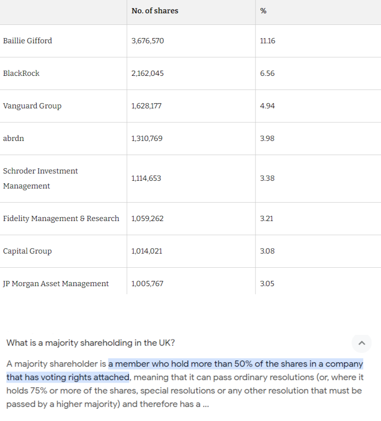Image resolution: width=381 pixels, height=421 pixels.
Task: Click the abrdn shareholder name
Action: click(13, 138)
